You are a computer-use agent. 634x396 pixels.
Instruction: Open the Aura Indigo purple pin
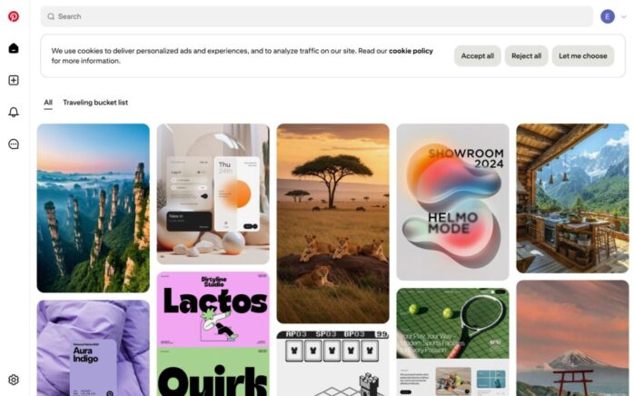(x=93, y=348)
